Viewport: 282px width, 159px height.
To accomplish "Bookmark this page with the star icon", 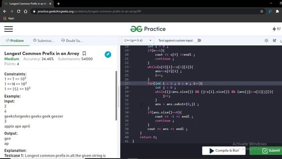I will click(x=262, y=11).
